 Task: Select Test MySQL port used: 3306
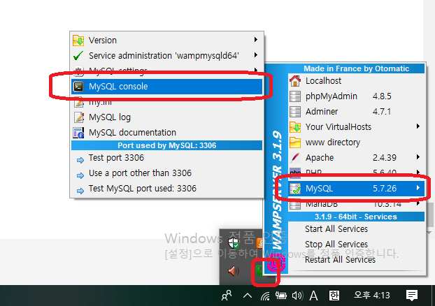coord(166,189)
